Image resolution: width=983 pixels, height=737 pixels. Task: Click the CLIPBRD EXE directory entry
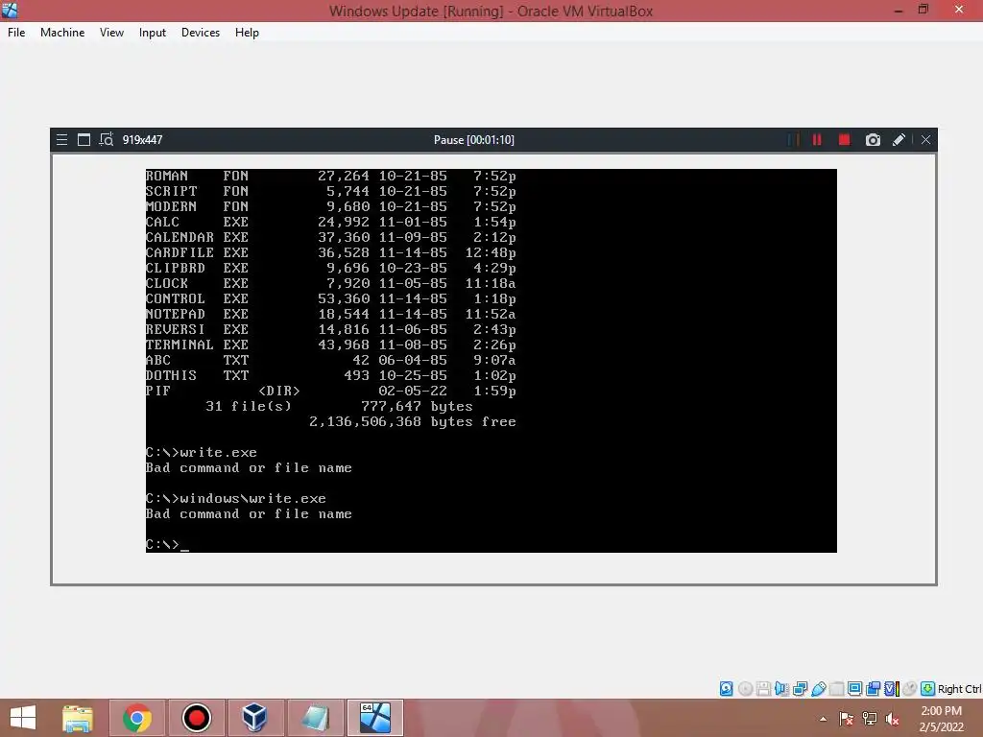[330, 268]
